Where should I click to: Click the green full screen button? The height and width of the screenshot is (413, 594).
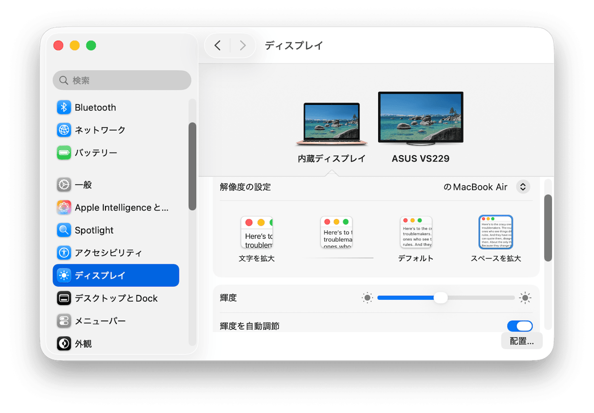pos(91,45)
